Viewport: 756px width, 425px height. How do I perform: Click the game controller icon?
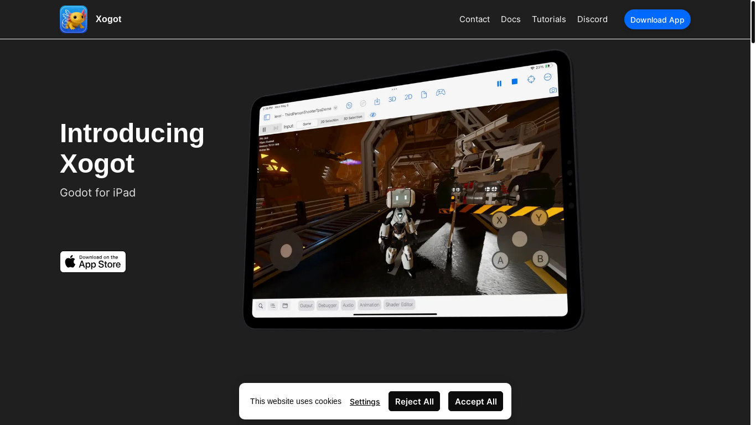click(x=441, y=92)
